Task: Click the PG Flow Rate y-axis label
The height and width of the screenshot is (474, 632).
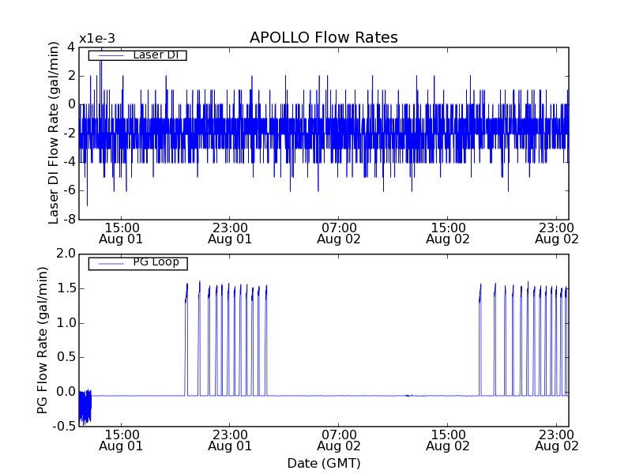Action: pos(43,340)
